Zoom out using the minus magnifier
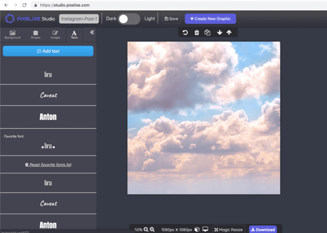Viewport: 327px width, 233px height. (x=146, y=229)
